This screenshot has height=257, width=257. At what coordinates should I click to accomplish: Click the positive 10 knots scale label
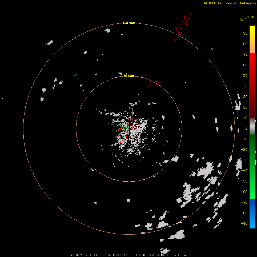coord(245,118)
